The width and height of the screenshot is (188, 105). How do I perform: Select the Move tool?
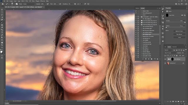[2, 10]
